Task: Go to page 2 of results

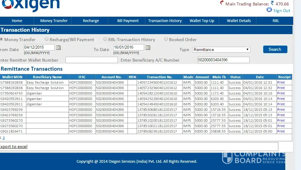Action: click(x=4, y=138)
